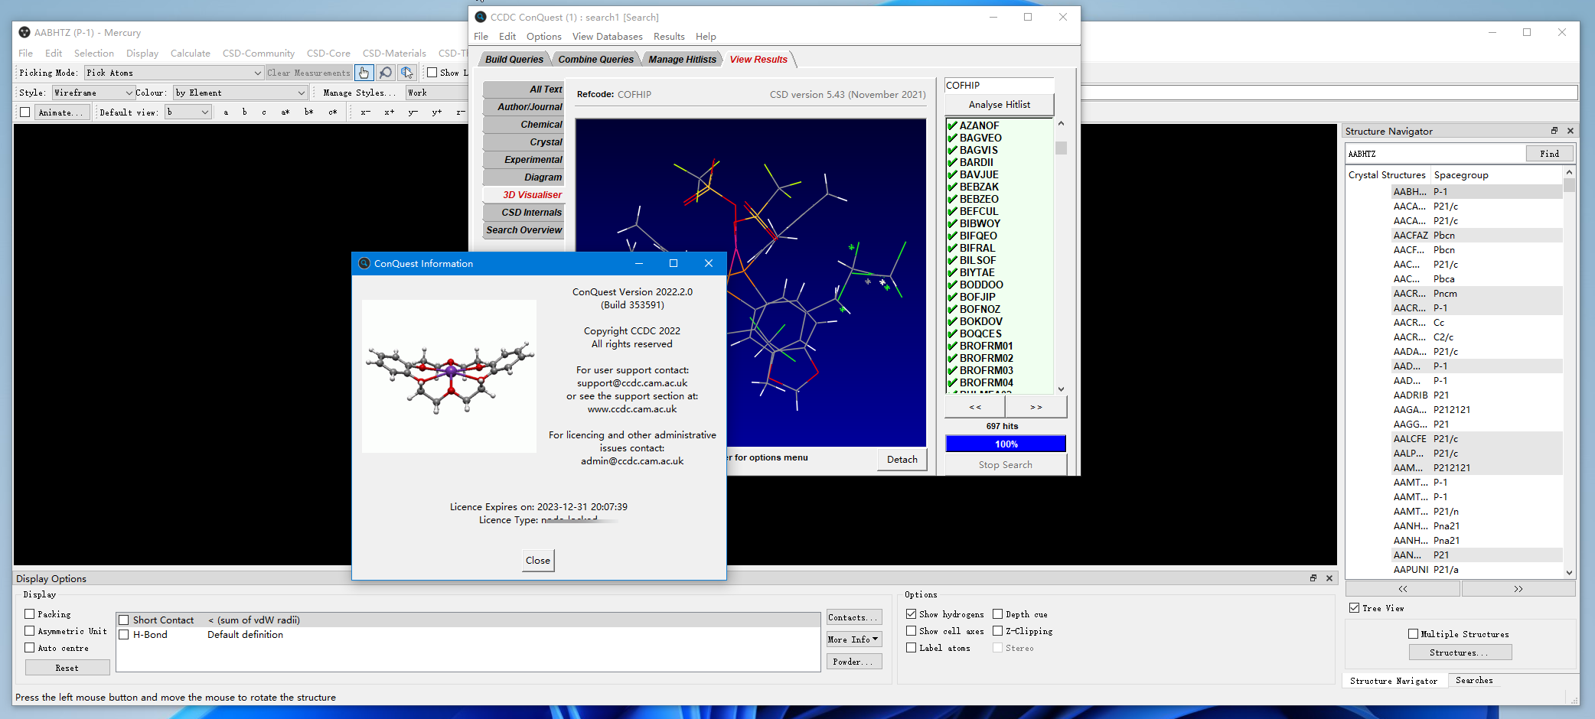Click the Powder... button
Image resolution: width=1595 pixels, height=719 pixels.
click(854, 662)
